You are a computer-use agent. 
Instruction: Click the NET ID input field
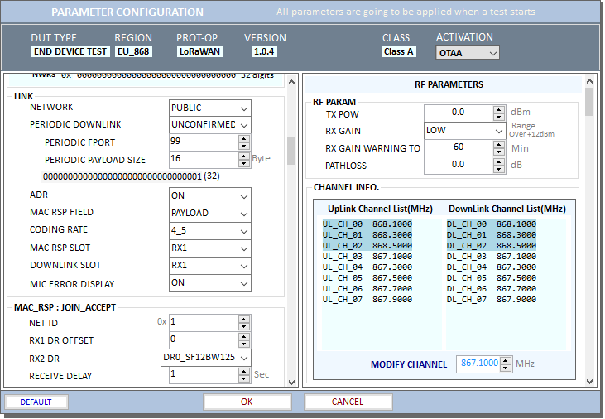pyautogui.click(x=202, y=321)
